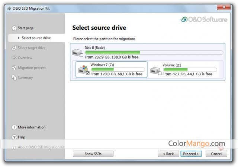Click the Summary icon in sidebar
The image size is (238, 167).
pos(14,78)
